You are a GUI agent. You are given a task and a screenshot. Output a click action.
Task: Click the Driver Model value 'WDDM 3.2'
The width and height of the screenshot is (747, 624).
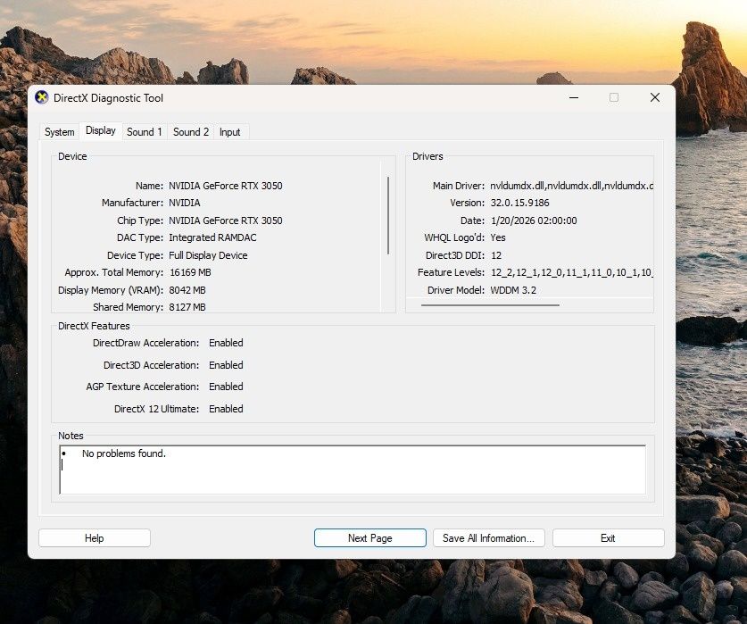[x=513, y=290]
